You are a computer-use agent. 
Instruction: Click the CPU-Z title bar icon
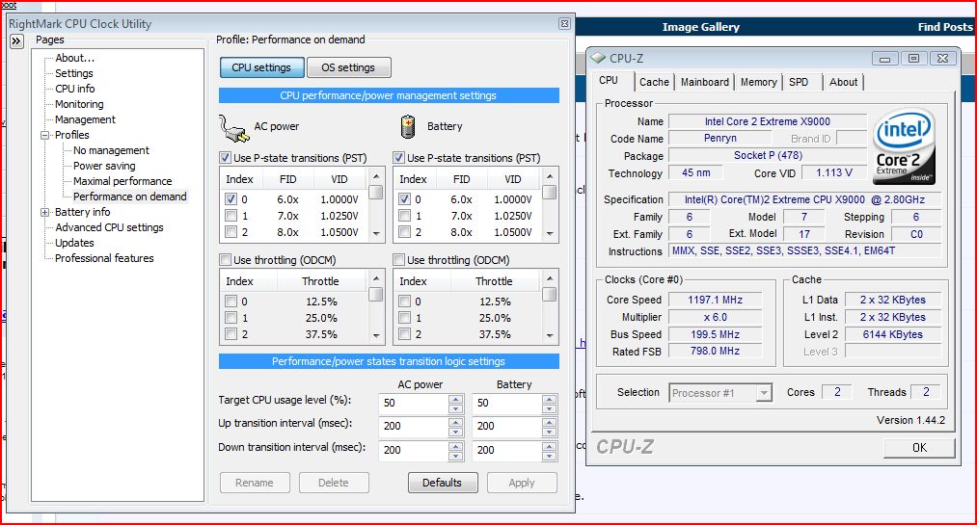(598, 58)
